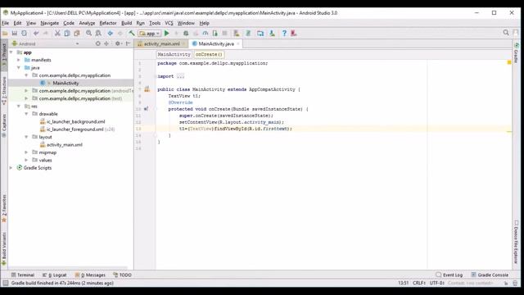
Task: Click the Android Profiler icon
Action: [206, 33]
